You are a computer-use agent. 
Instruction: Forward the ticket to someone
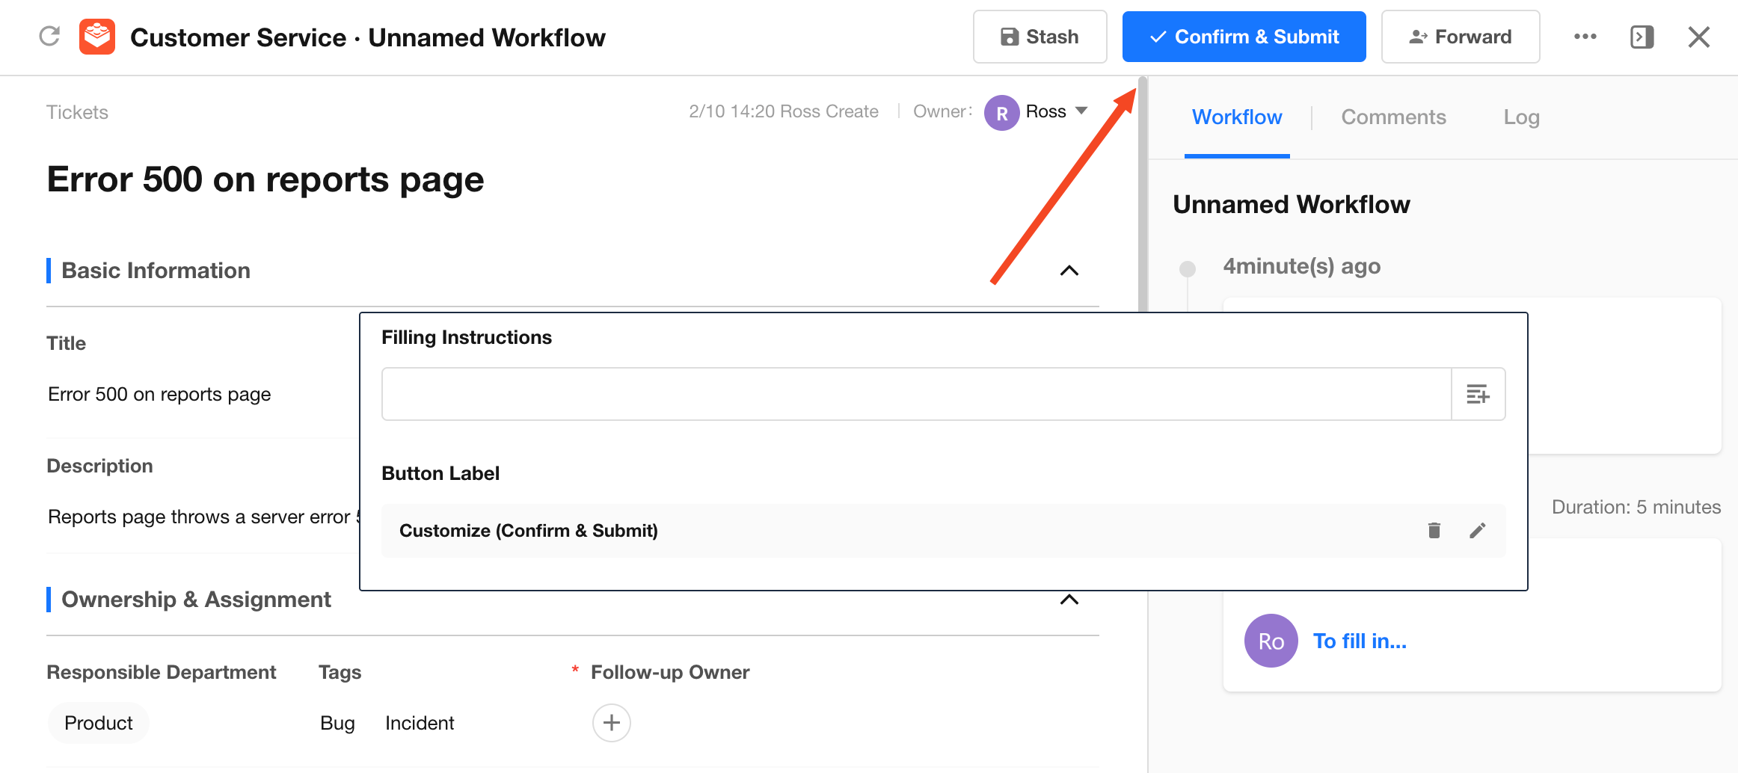(x=1460, y=37)
